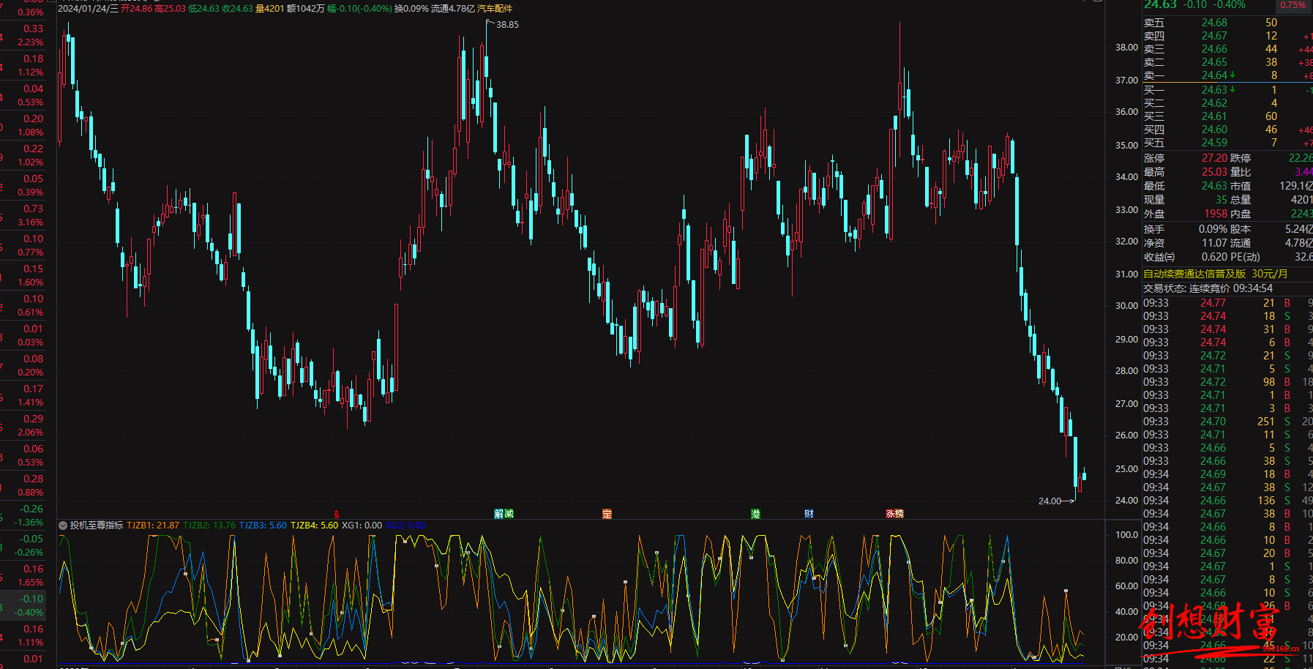The image size is (1313, 669).
Task: Select the 买一 bid price 24.63
Action: tap(1213, 90)
